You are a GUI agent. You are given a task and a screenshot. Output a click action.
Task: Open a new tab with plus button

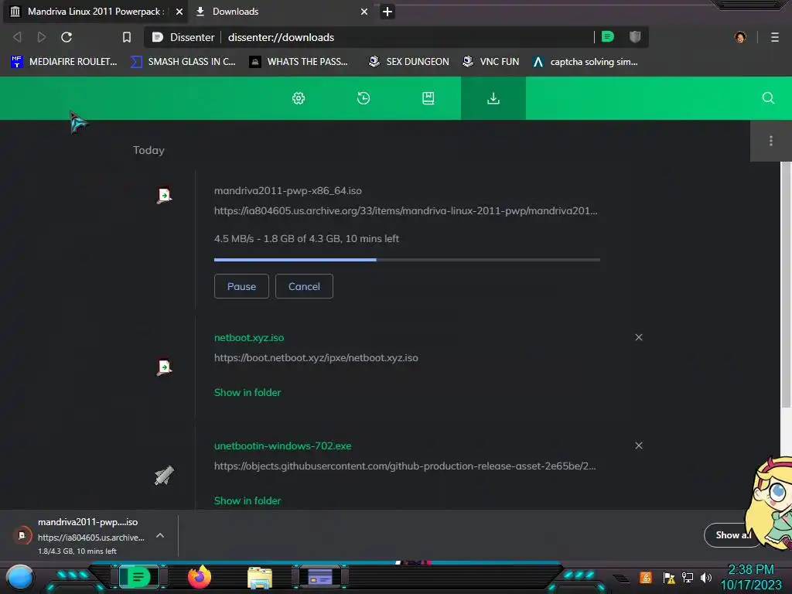click(x=387, y=12)
